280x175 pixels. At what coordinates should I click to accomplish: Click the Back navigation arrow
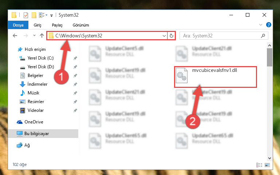[x=15, y=36]
